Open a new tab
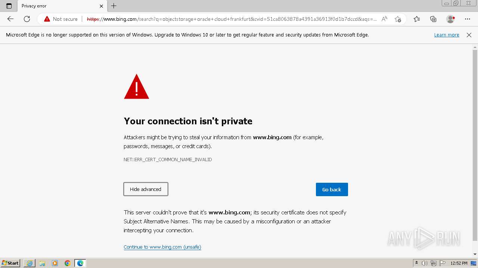478x268 pixels. pyautogui.click(x=114, y=6)
